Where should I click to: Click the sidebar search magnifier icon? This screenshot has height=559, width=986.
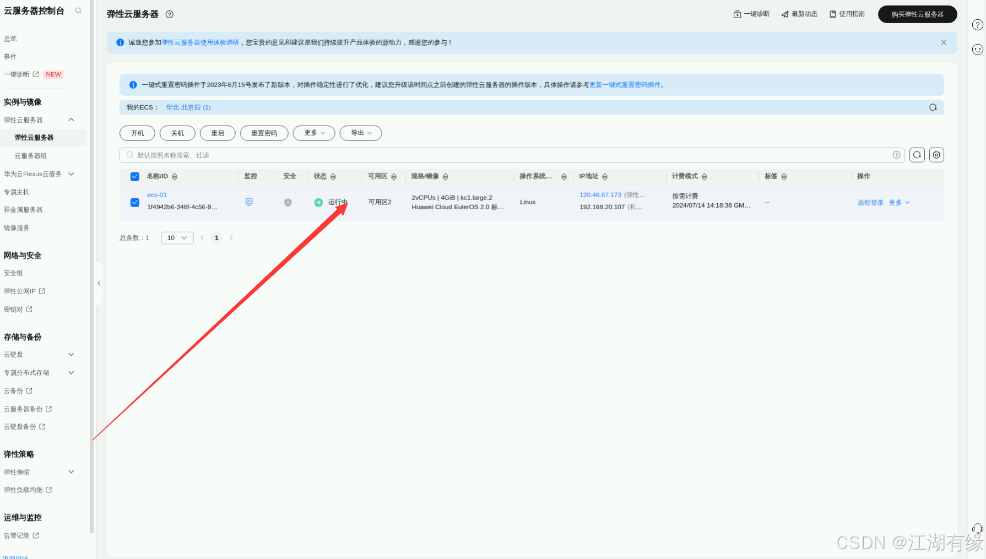click(x=78, y=10)
